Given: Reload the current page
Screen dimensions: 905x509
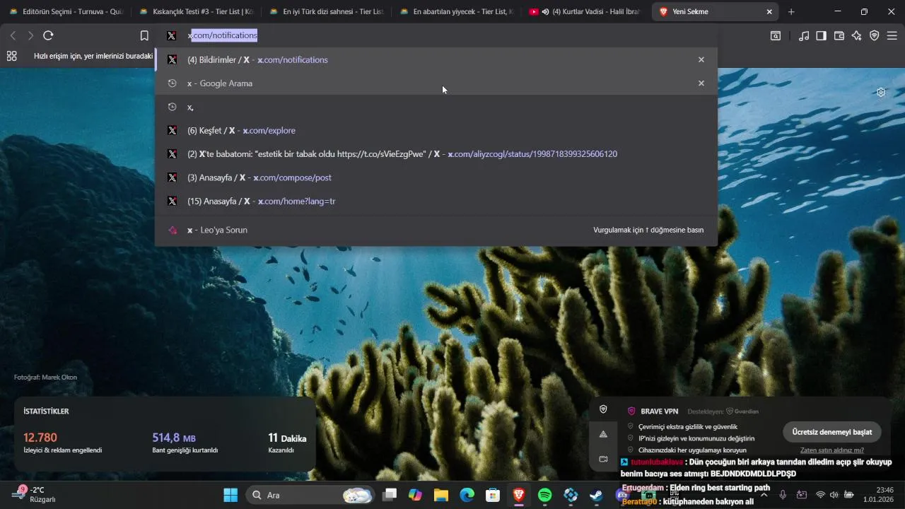Looking at the screenshot, I should (48, 35).
